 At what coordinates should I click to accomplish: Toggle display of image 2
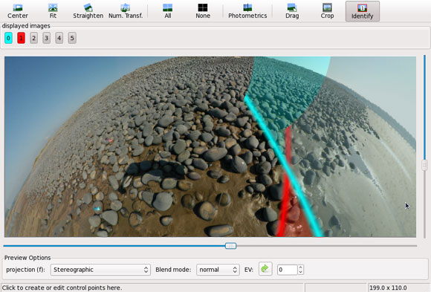point(33,38)
